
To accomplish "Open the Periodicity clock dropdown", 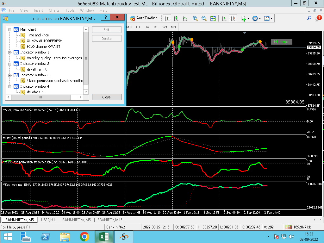I will 260,19.
